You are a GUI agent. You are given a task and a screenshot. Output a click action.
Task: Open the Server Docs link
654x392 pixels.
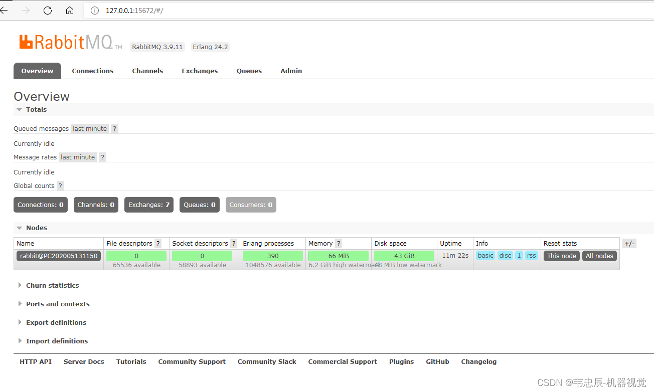click(x=84, y=361)
